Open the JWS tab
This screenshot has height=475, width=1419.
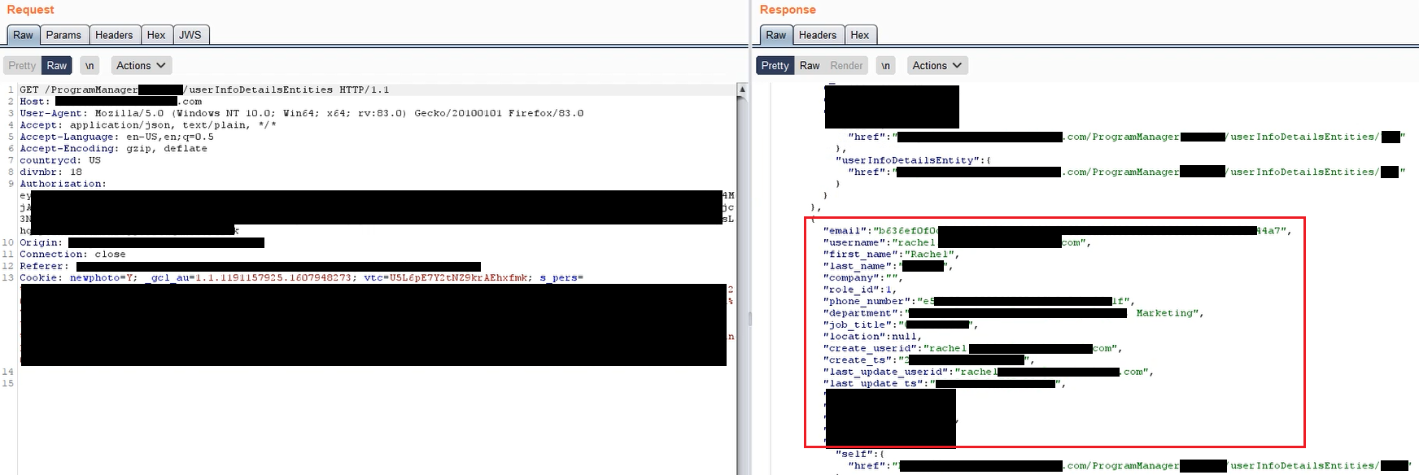(x=190, y=35)
